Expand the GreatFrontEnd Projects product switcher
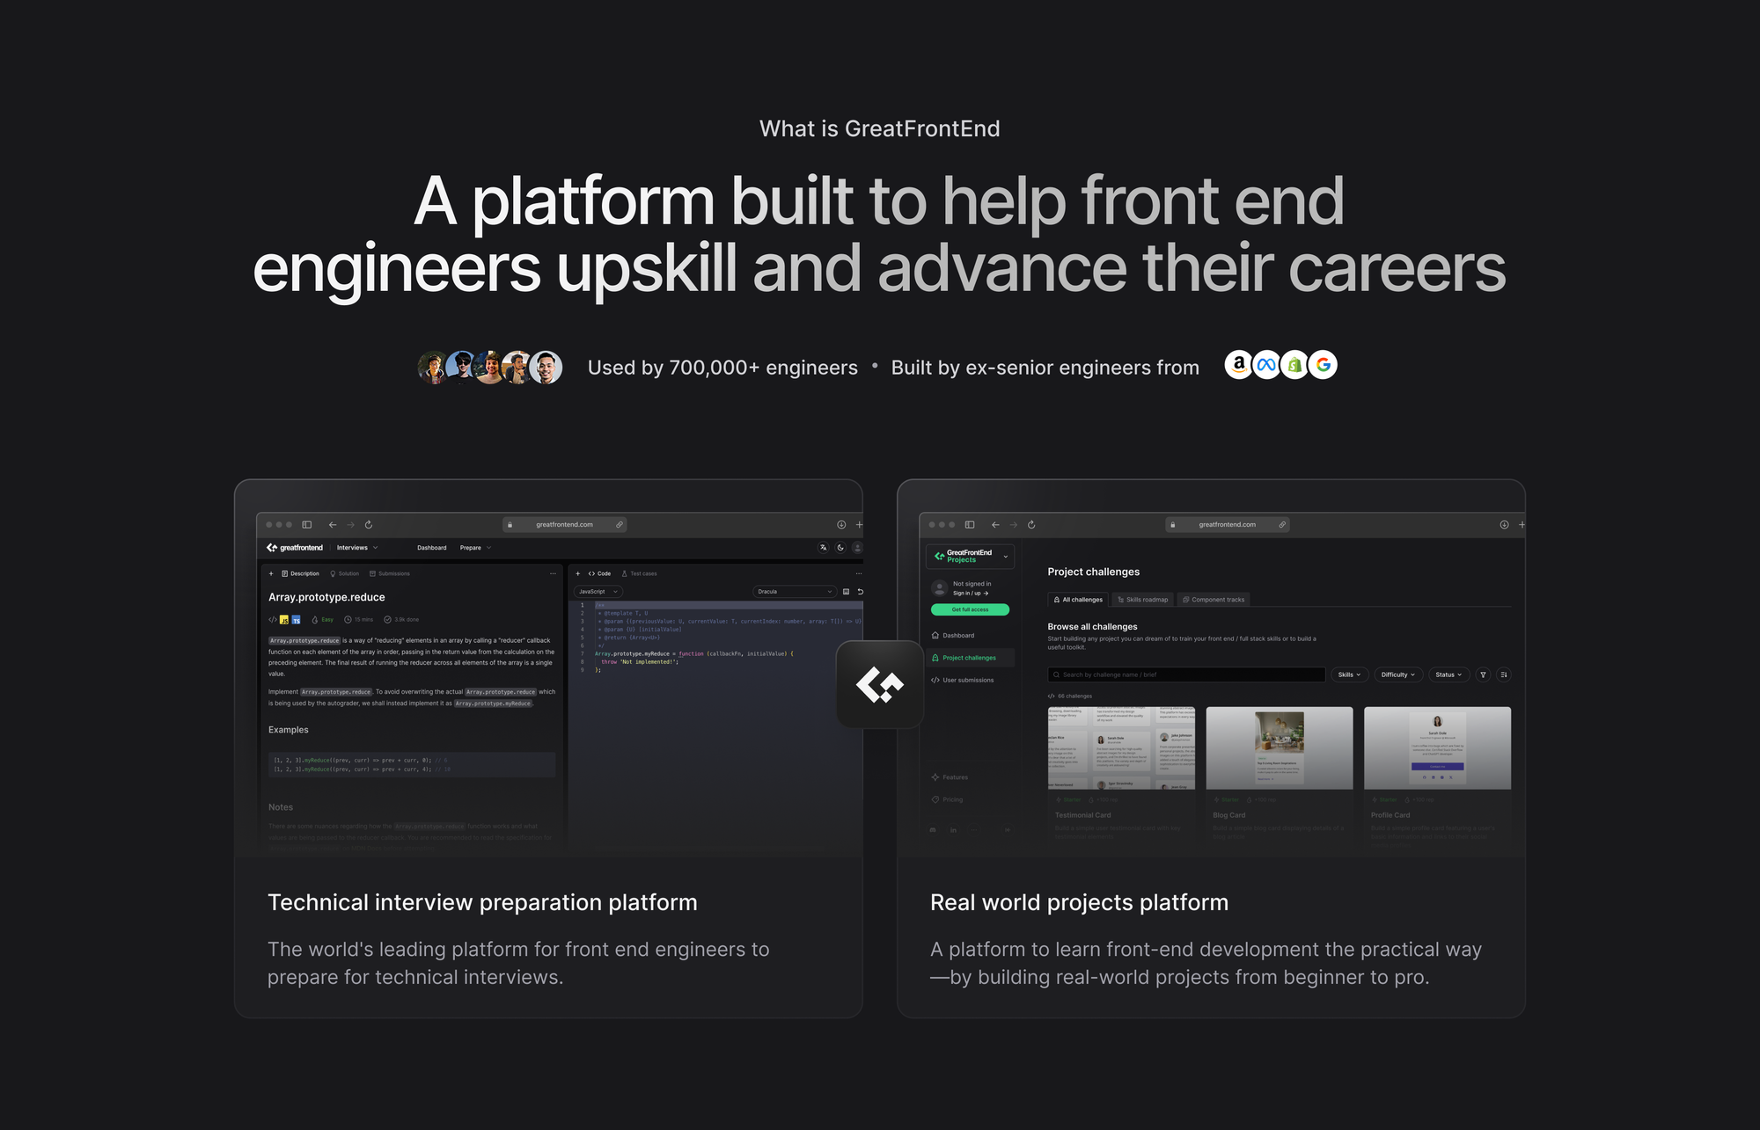Viewport: 1760px width, 1130px height. tap(971, 556)
